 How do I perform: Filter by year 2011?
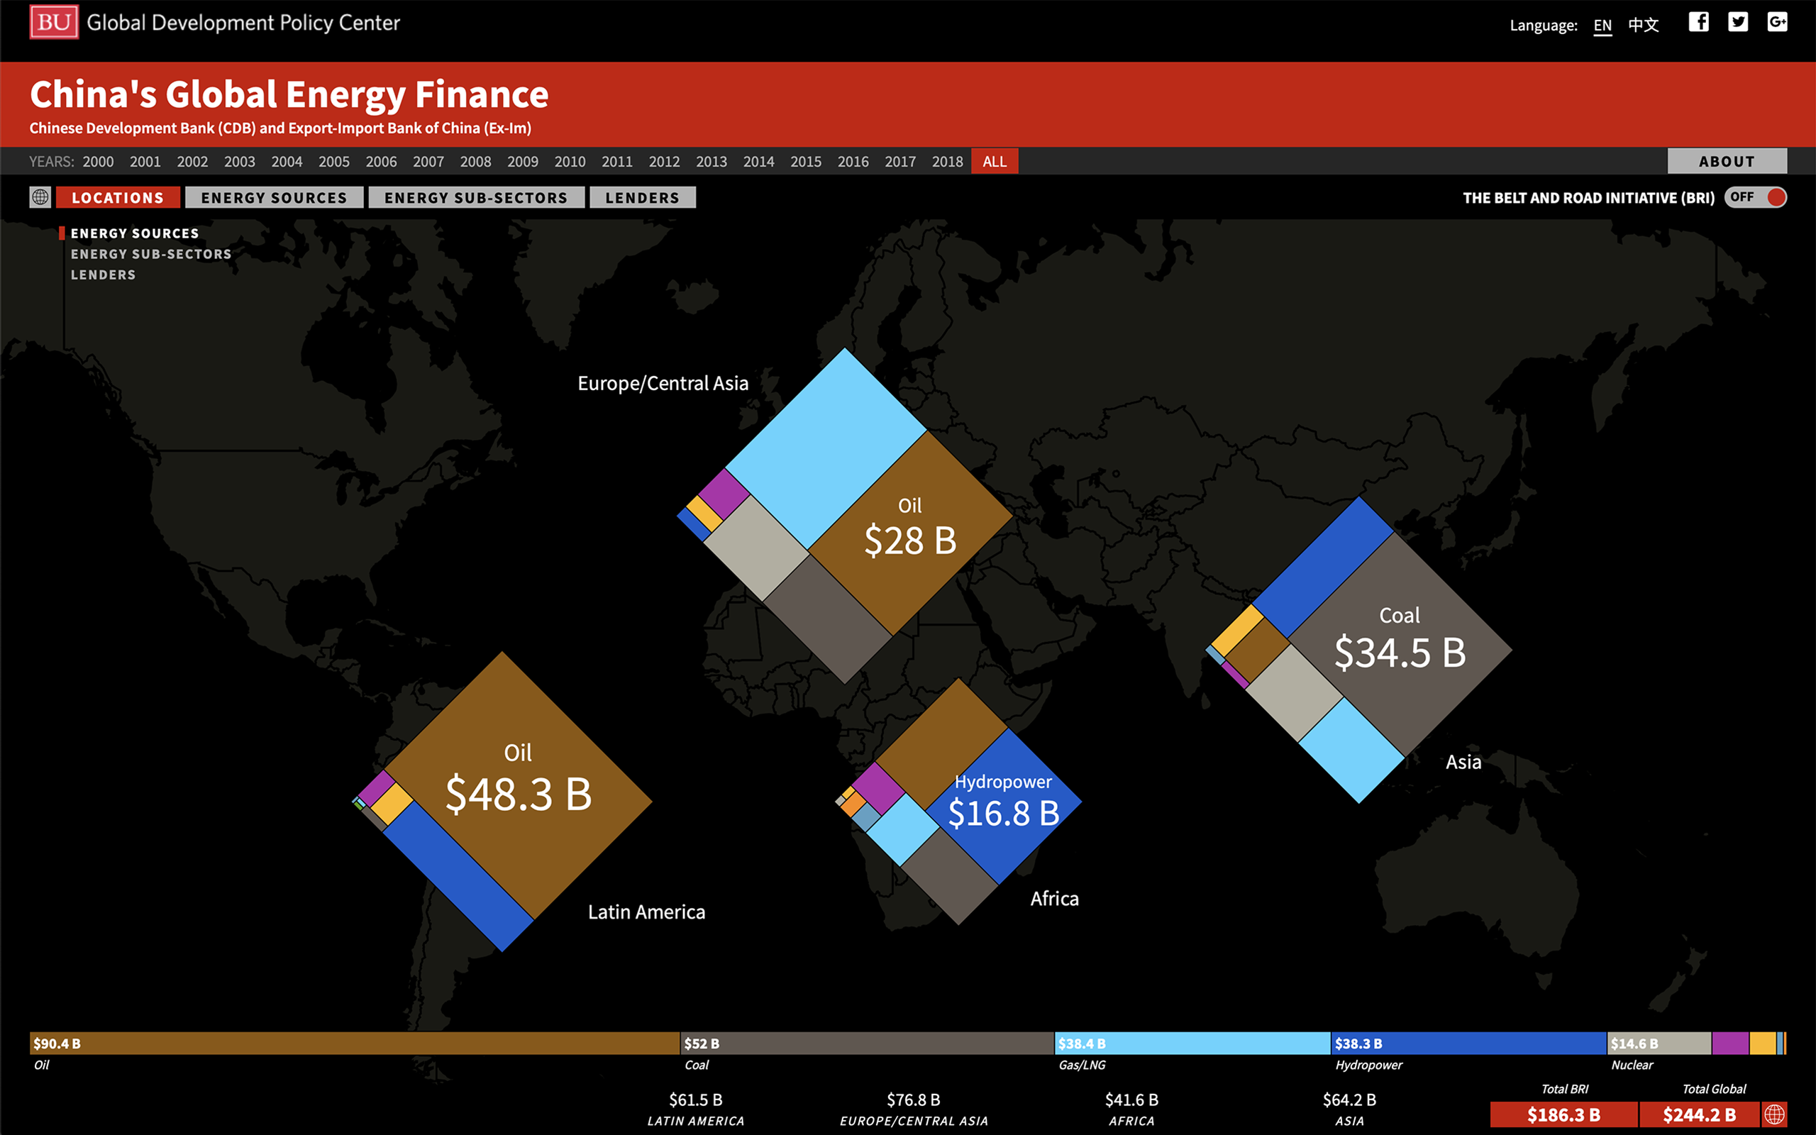(618, 162)
